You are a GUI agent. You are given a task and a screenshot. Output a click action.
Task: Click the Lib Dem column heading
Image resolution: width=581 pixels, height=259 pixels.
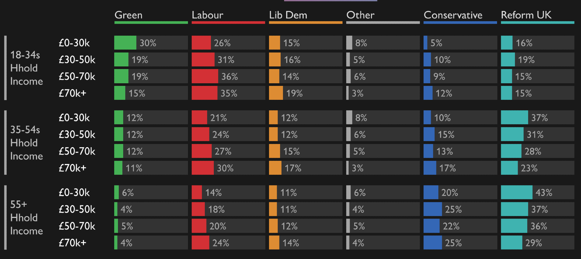[288, 15]
